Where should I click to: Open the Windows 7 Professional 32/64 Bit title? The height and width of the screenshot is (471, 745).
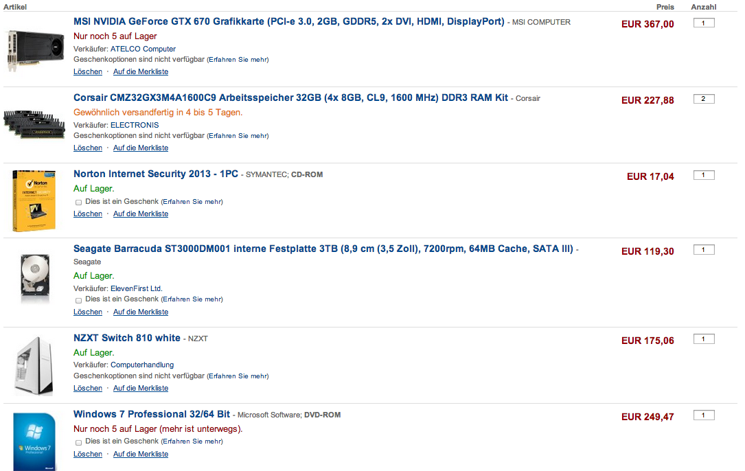pos(152,414)
